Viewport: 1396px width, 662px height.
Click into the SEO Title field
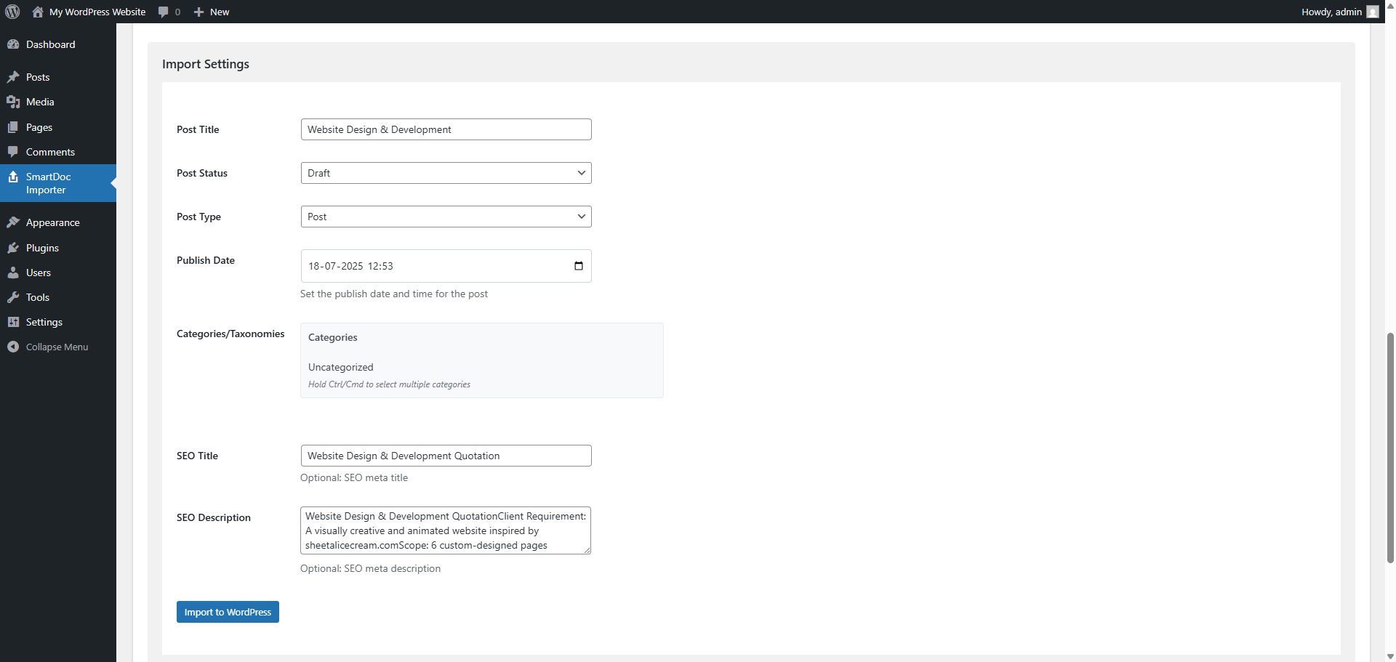tap(446, 456)
